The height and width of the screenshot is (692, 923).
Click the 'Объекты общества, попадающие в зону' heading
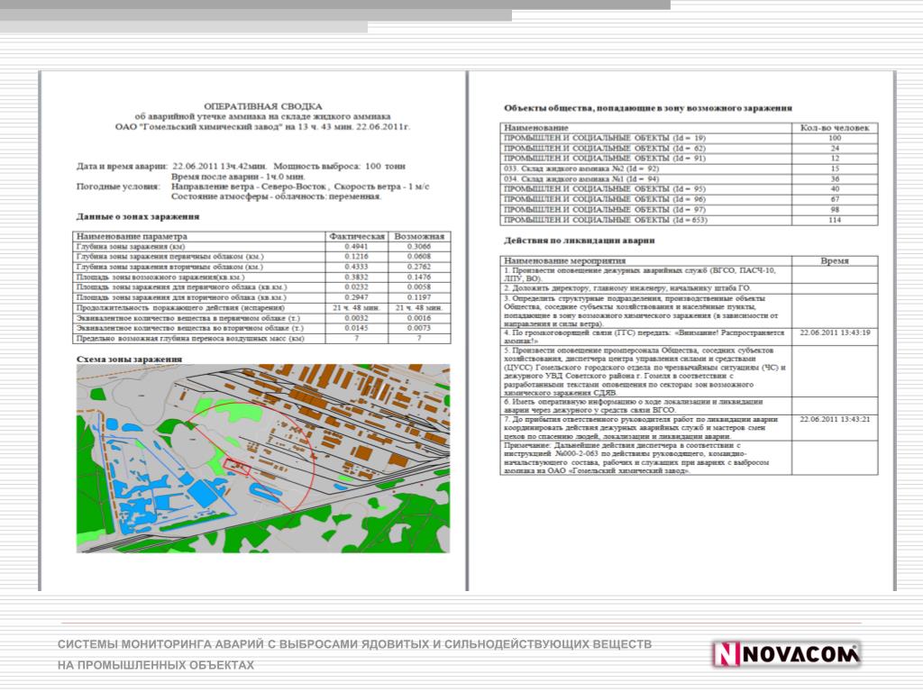tap(648, 108)
